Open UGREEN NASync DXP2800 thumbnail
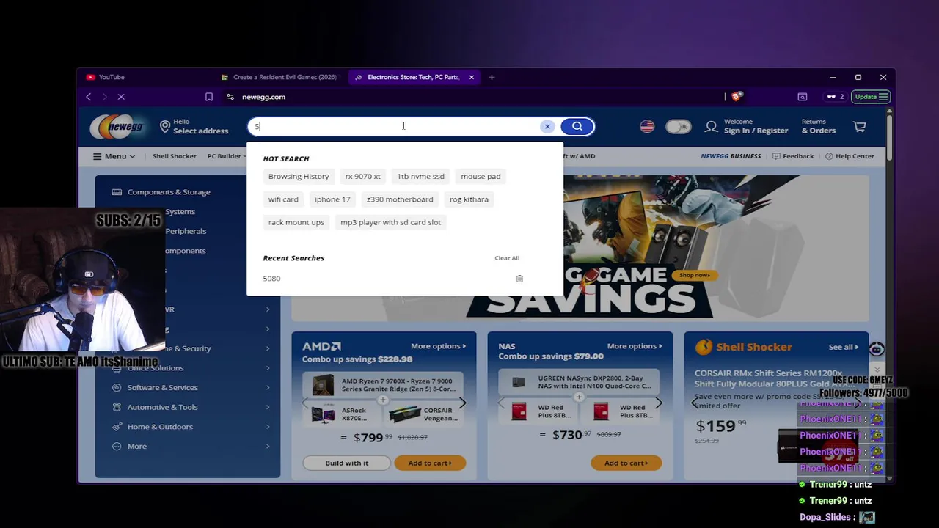The width and height of the screenshot is (939, 528). (x=519, y=382)
